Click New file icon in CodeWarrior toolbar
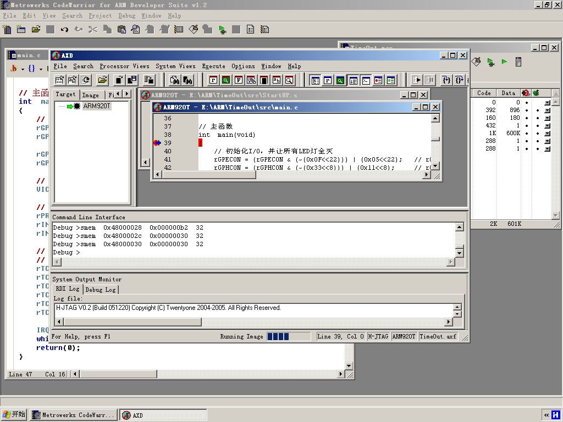This screenshot has height=422, width=563. pyautogui.click(x=7, y=30)
